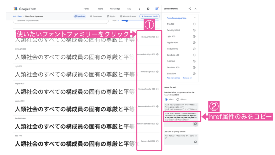
Task: Remove ExtraLight 200 using sidebar minus icon
Action: click(194, 30)
